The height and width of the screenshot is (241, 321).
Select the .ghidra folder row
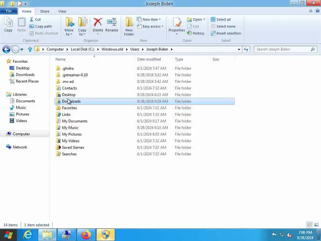(144, 68)
